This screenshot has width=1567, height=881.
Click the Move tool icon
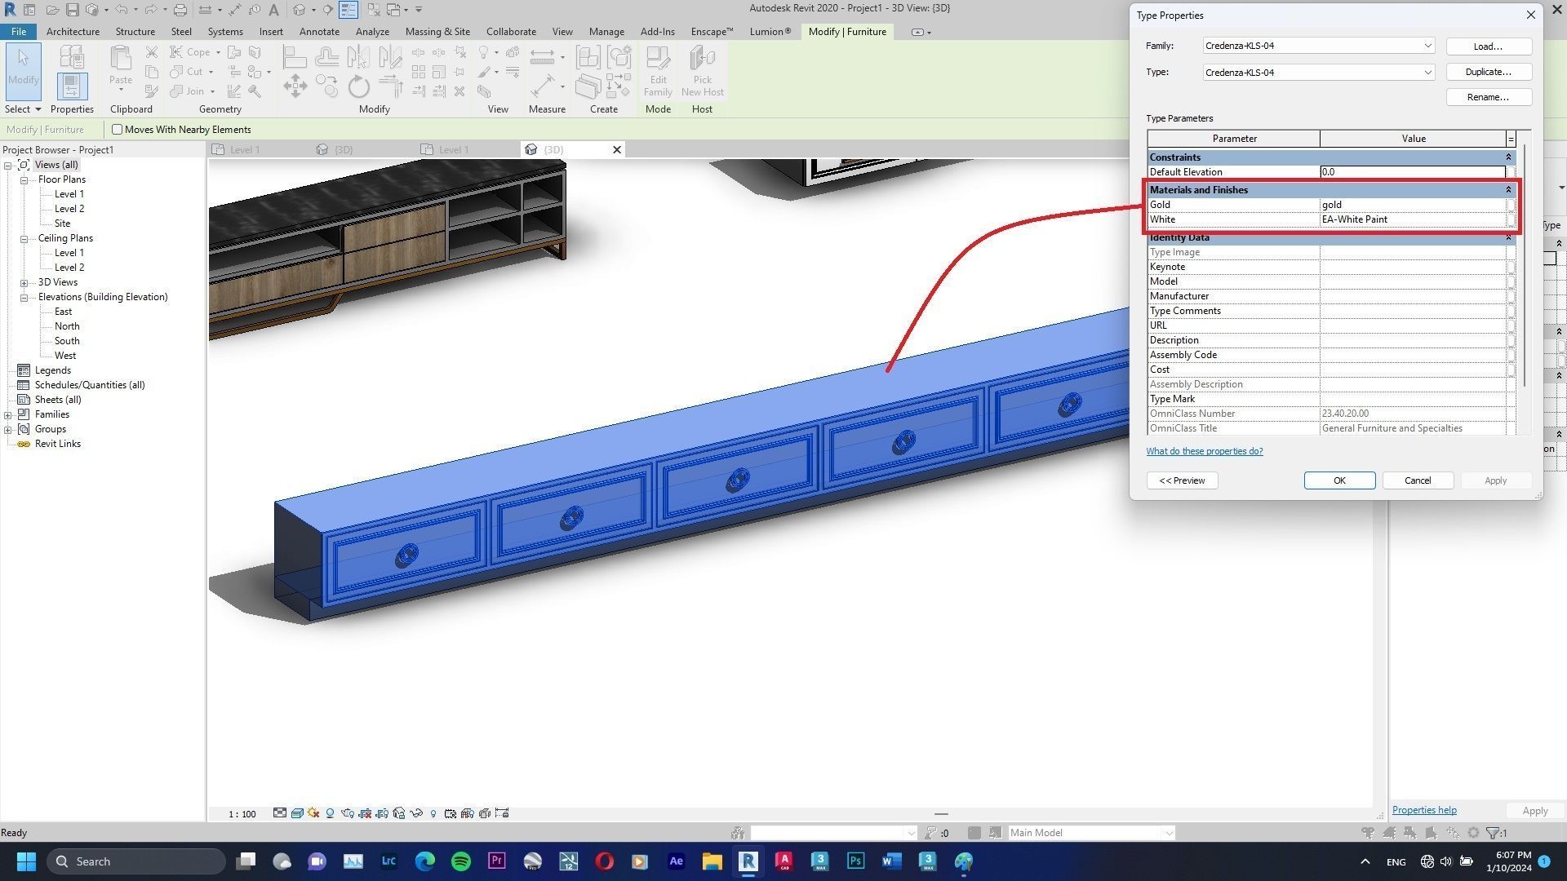pyautogui.click(x=295, y=86)
